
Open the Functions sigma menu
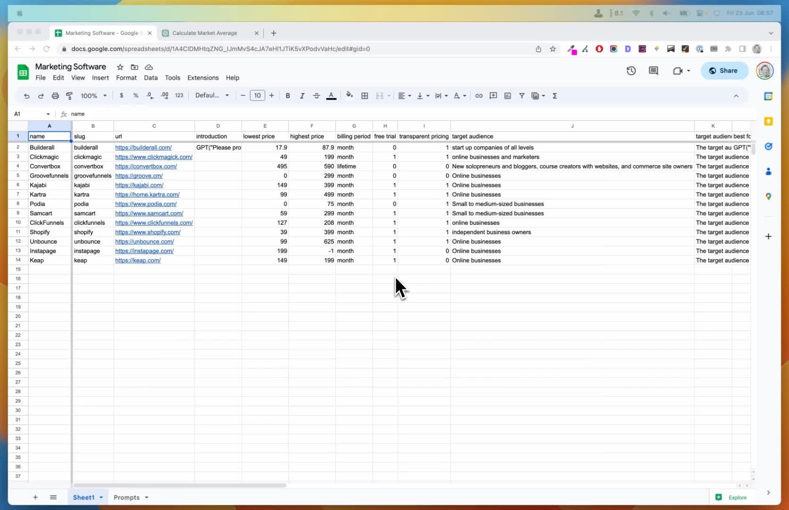point(555,96)
